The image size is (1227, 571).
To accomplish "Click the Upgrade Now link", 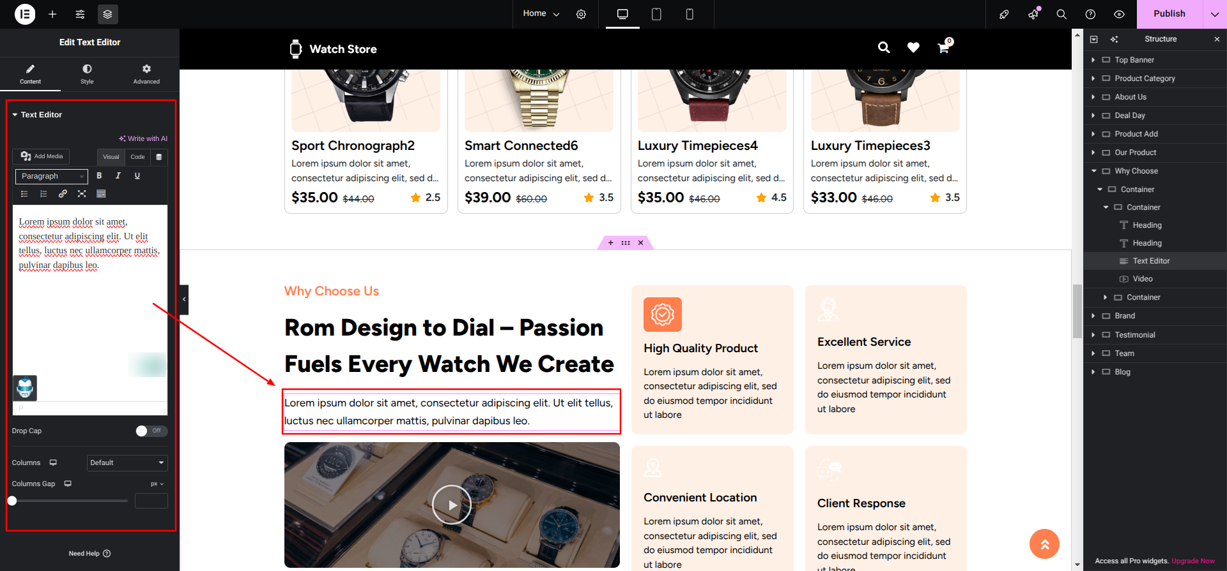I will pyautogui.click(x=1193, y=561).
